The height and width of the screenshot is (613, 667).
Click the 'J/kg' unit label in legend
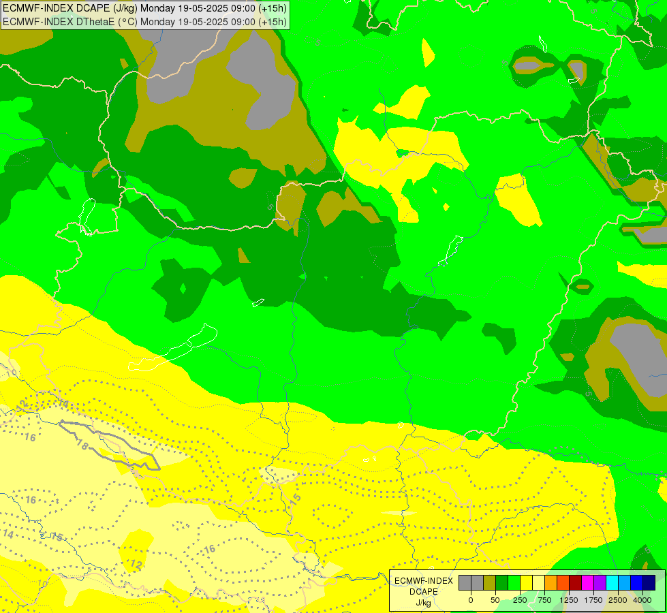[x=424, y=603]
